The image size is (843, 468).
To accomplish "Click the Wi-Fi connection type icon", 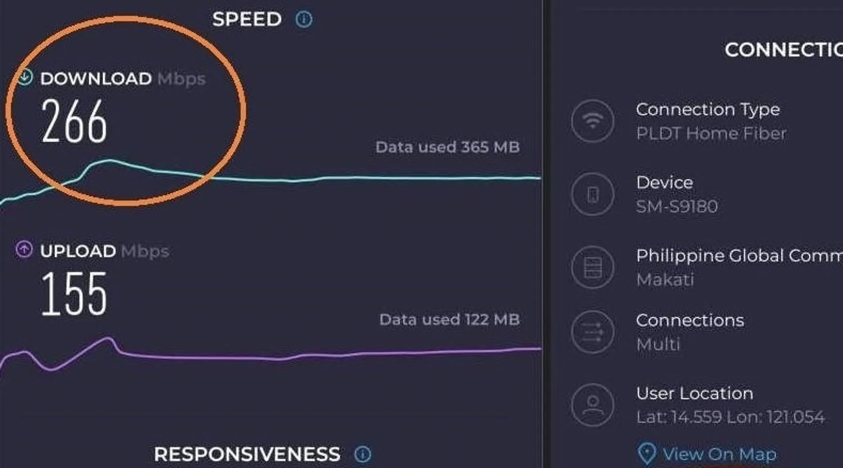I will 592,121.
